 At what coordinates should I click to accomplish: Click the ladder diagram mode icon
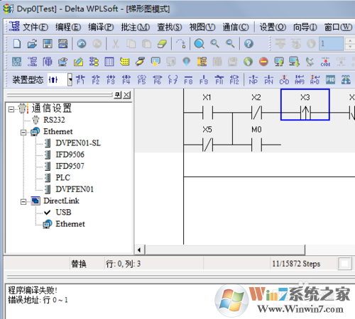click(32, 62)
